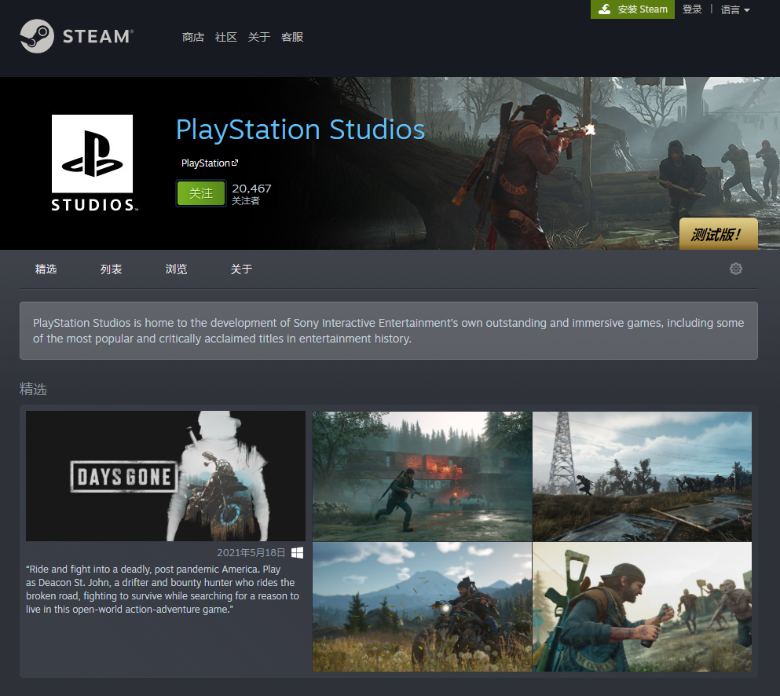The width and height of the screenshot is (780, 696).
Task: Open screenshot of motorcycle ride near mountain
Action: click(422, 607)
